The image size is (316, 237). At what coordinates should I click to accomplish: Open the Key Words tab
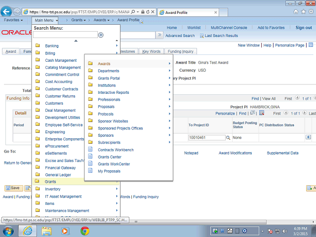coord(151,51)
